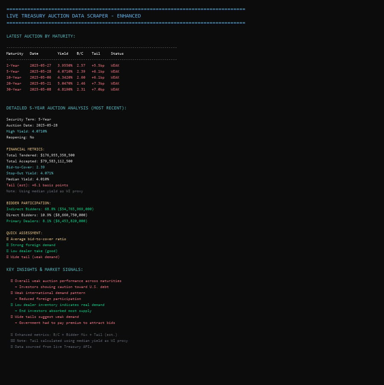Click the icon before Overall weak auction performance
The image size is (384, 385).
click(12, 281)
